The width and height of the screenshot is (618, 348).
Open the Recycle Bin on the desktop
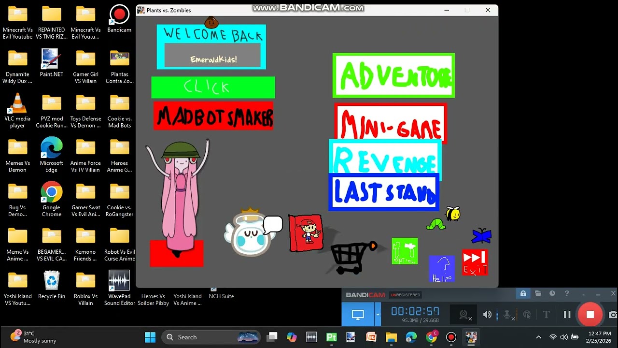pos(51,285)
